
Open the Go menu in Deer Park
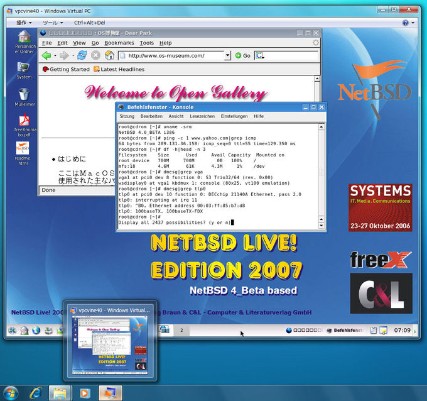tap(95, 43)
